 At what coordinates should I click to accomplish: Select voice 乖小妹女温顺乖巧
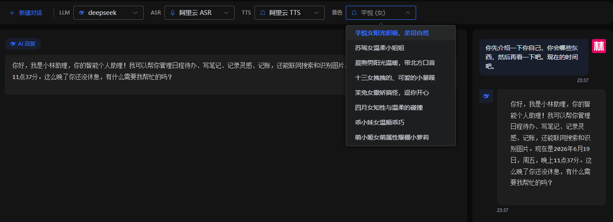point(401,122)
